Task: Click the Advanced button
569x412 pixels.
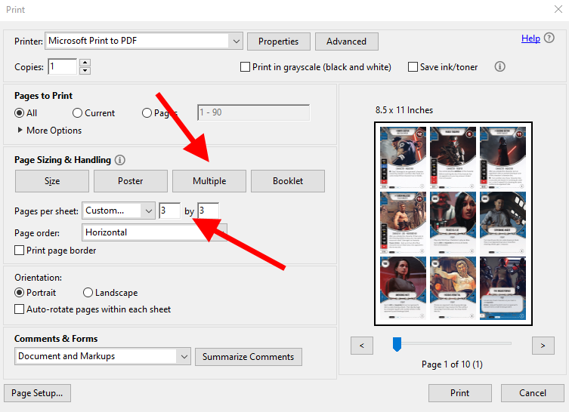Action: pos(347,42)
